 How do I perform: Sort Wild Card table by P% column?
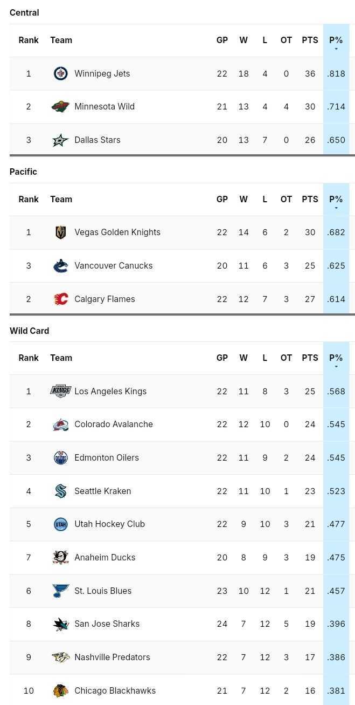point(336,358)
